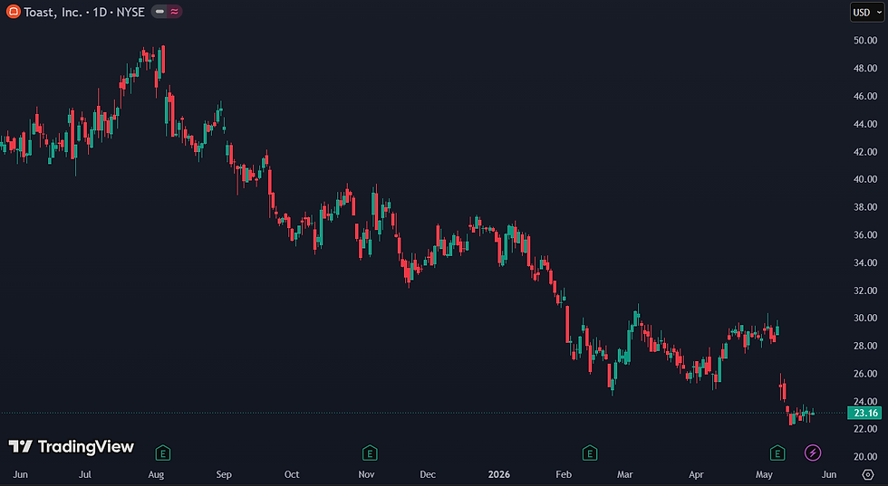Viewport: 888px width, 486px height.
Task: Click the 40.00 price axis label
Action: (x=865, y=179)
